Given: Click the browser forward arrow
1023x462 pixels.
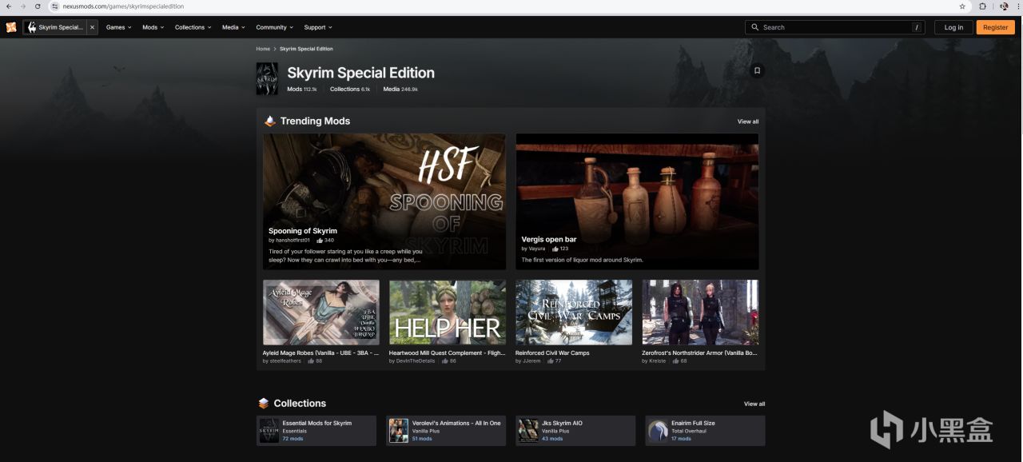Looking at the screenshot, I should (22, 6).
